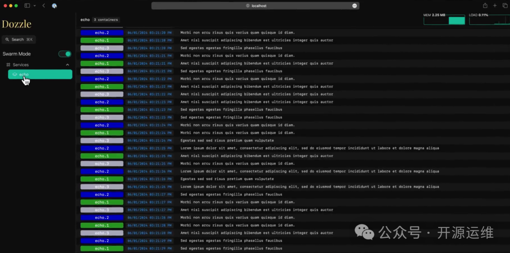
Task: Click echo.1 timestamp 03:21:25 PM
Action: (149, 156)
